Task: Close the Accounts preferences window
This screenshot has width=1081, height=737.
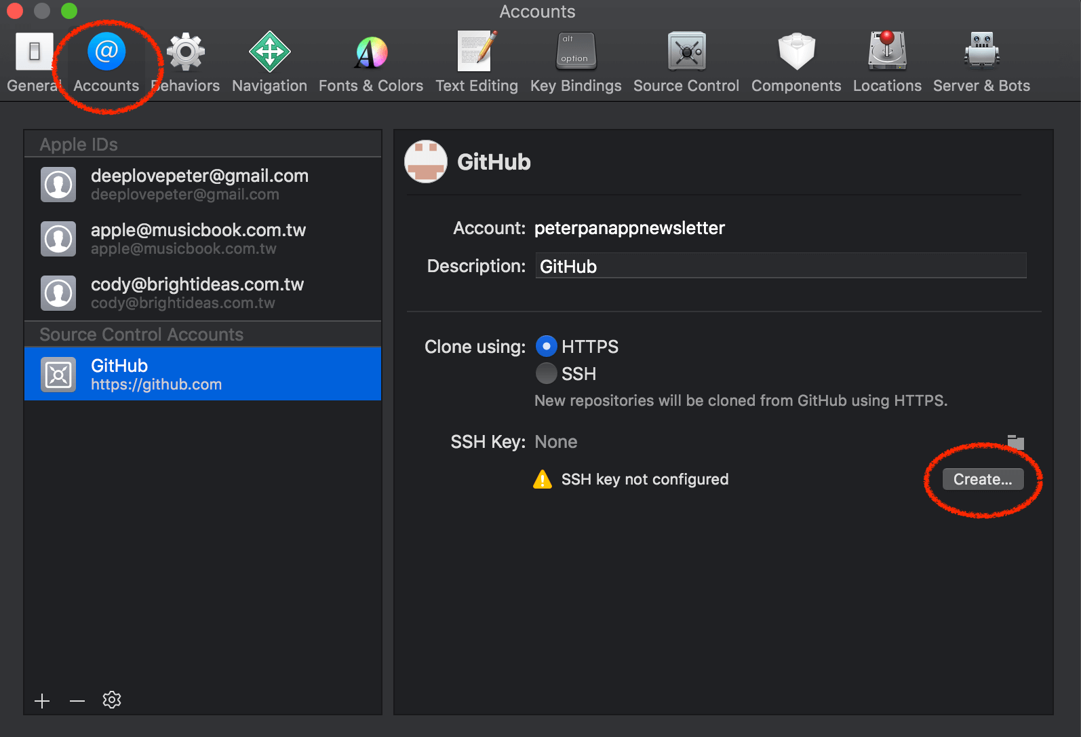Action: pos(15,11)
